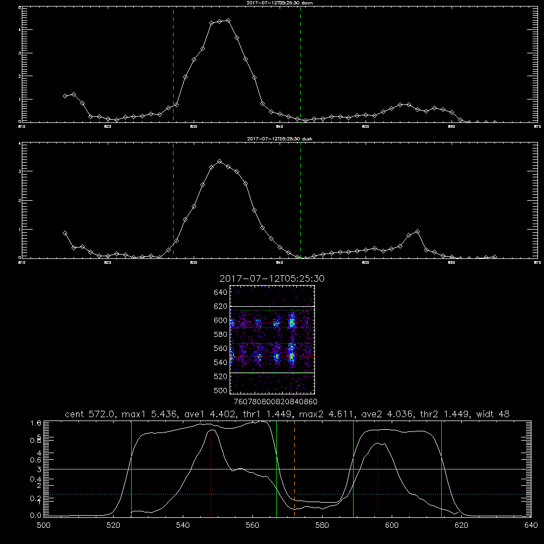Screen dimensions: 544x544
Task: Click the highest diamond data point in dawn plot
Action: [x=228, y=21]
